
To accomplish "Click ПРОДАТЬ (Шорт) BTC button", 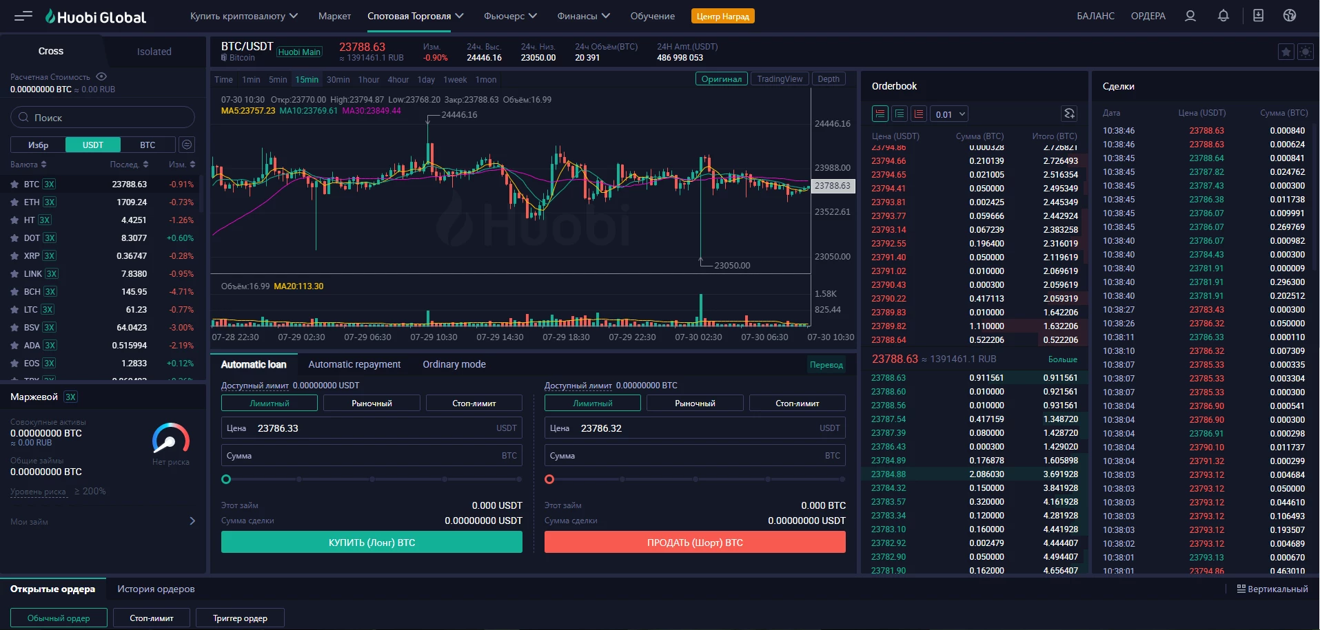I will pos(695,543).
